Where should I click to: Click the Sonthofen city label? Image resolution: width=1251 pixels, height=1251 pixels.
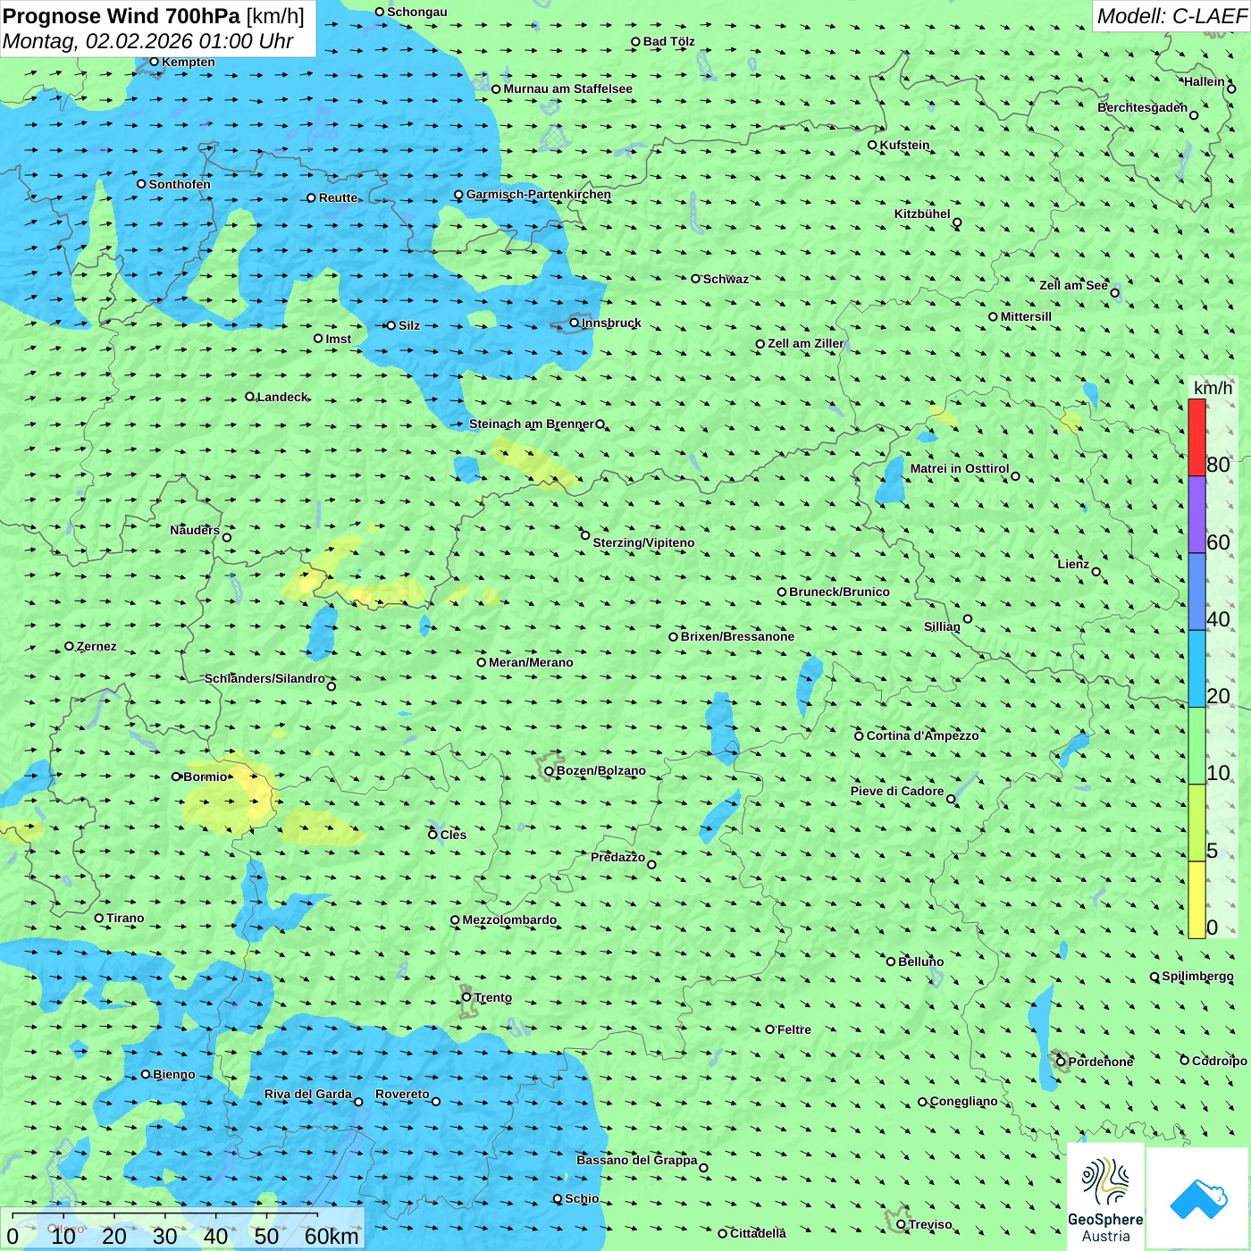pyautogui.click(x=180, y=184)
